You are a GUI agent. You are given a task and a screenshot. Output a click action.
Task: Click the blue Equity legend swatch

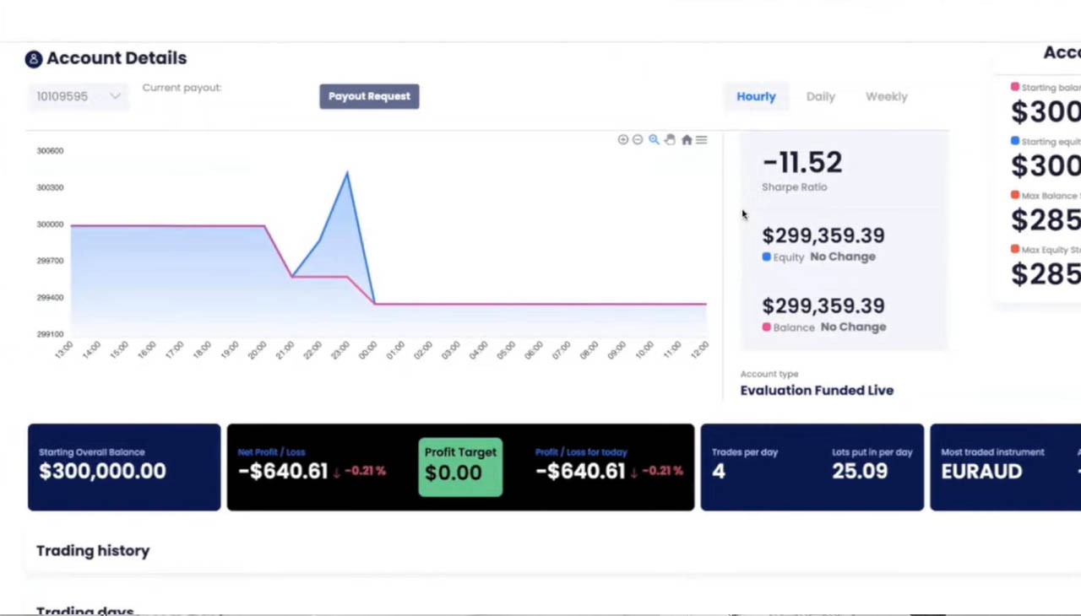pyautogui.click(x=767, y=257)
